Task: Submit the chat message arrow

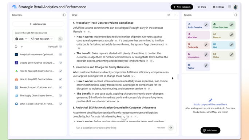Action: pos(171,128)
